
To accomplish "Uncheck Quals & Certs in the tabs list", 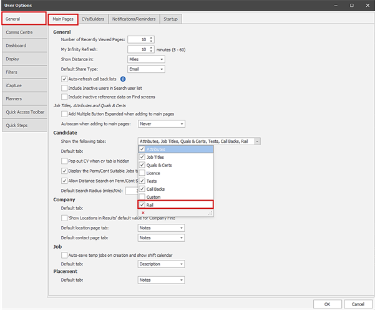I will (142, 165).
